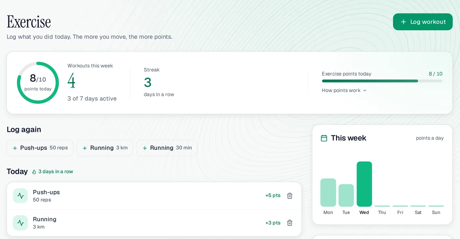Click the Running activity pulse icon

point(20,223)
